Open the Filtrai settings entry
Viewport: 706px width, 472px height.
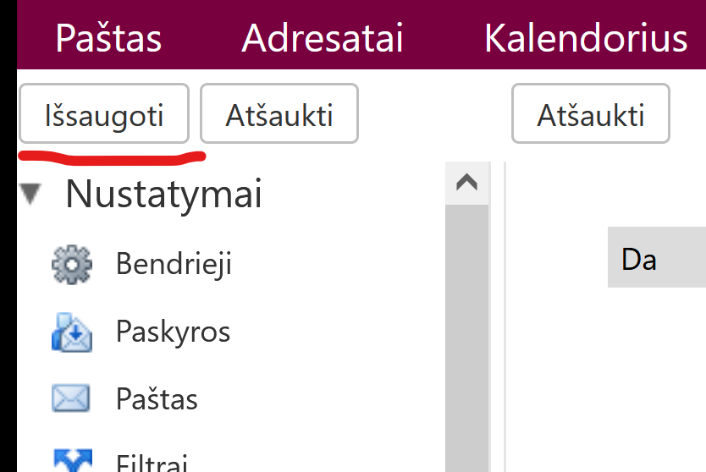(x=151, y=464)
